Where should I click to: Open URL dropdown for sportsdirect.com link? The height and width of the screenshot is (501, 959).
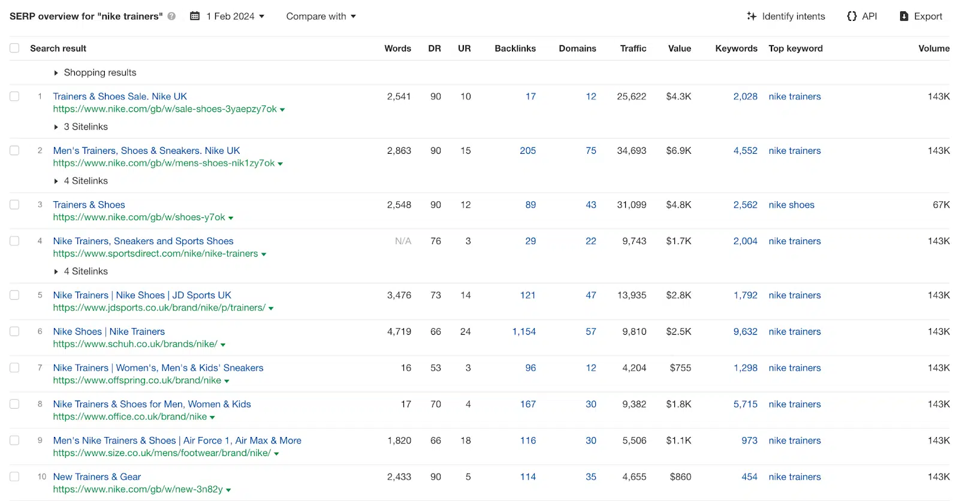[x=264, y=254]
